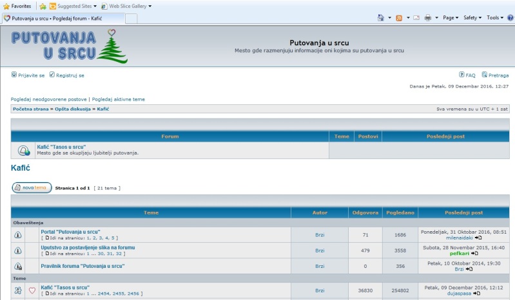
Task: Go to page 5 of Portal topic
Action: tap(113, 238)
